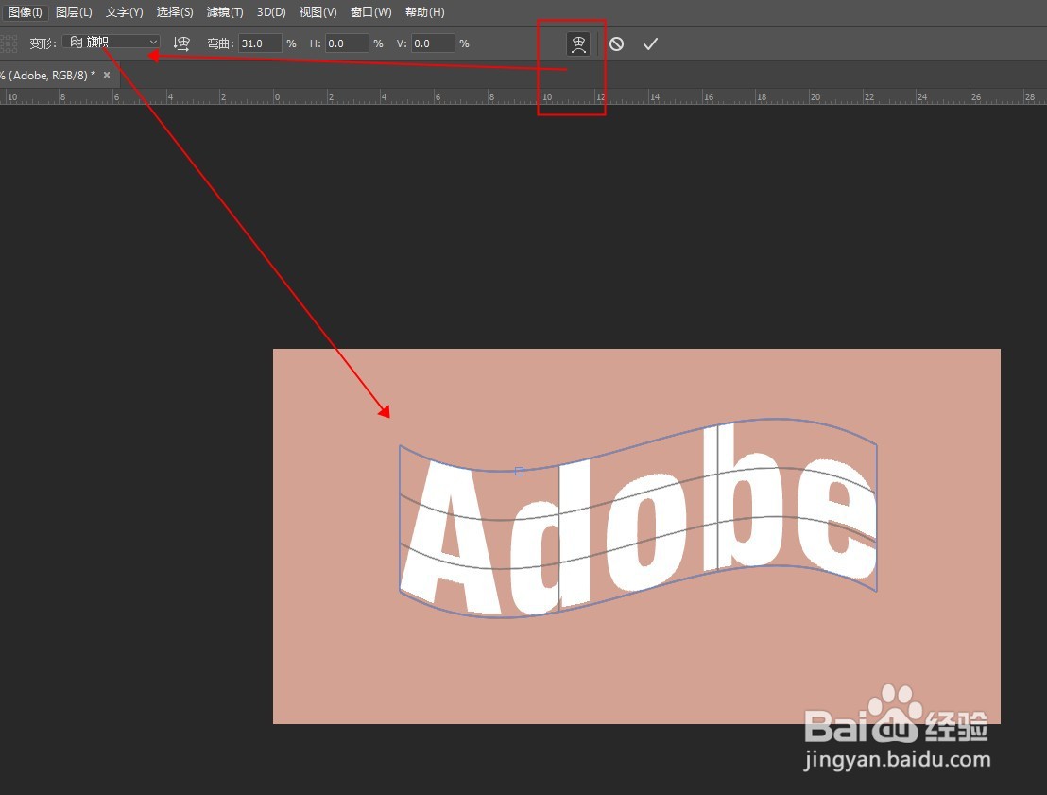
Task: Edit the 弯曲 bend value field
Action: pos(260,43)
